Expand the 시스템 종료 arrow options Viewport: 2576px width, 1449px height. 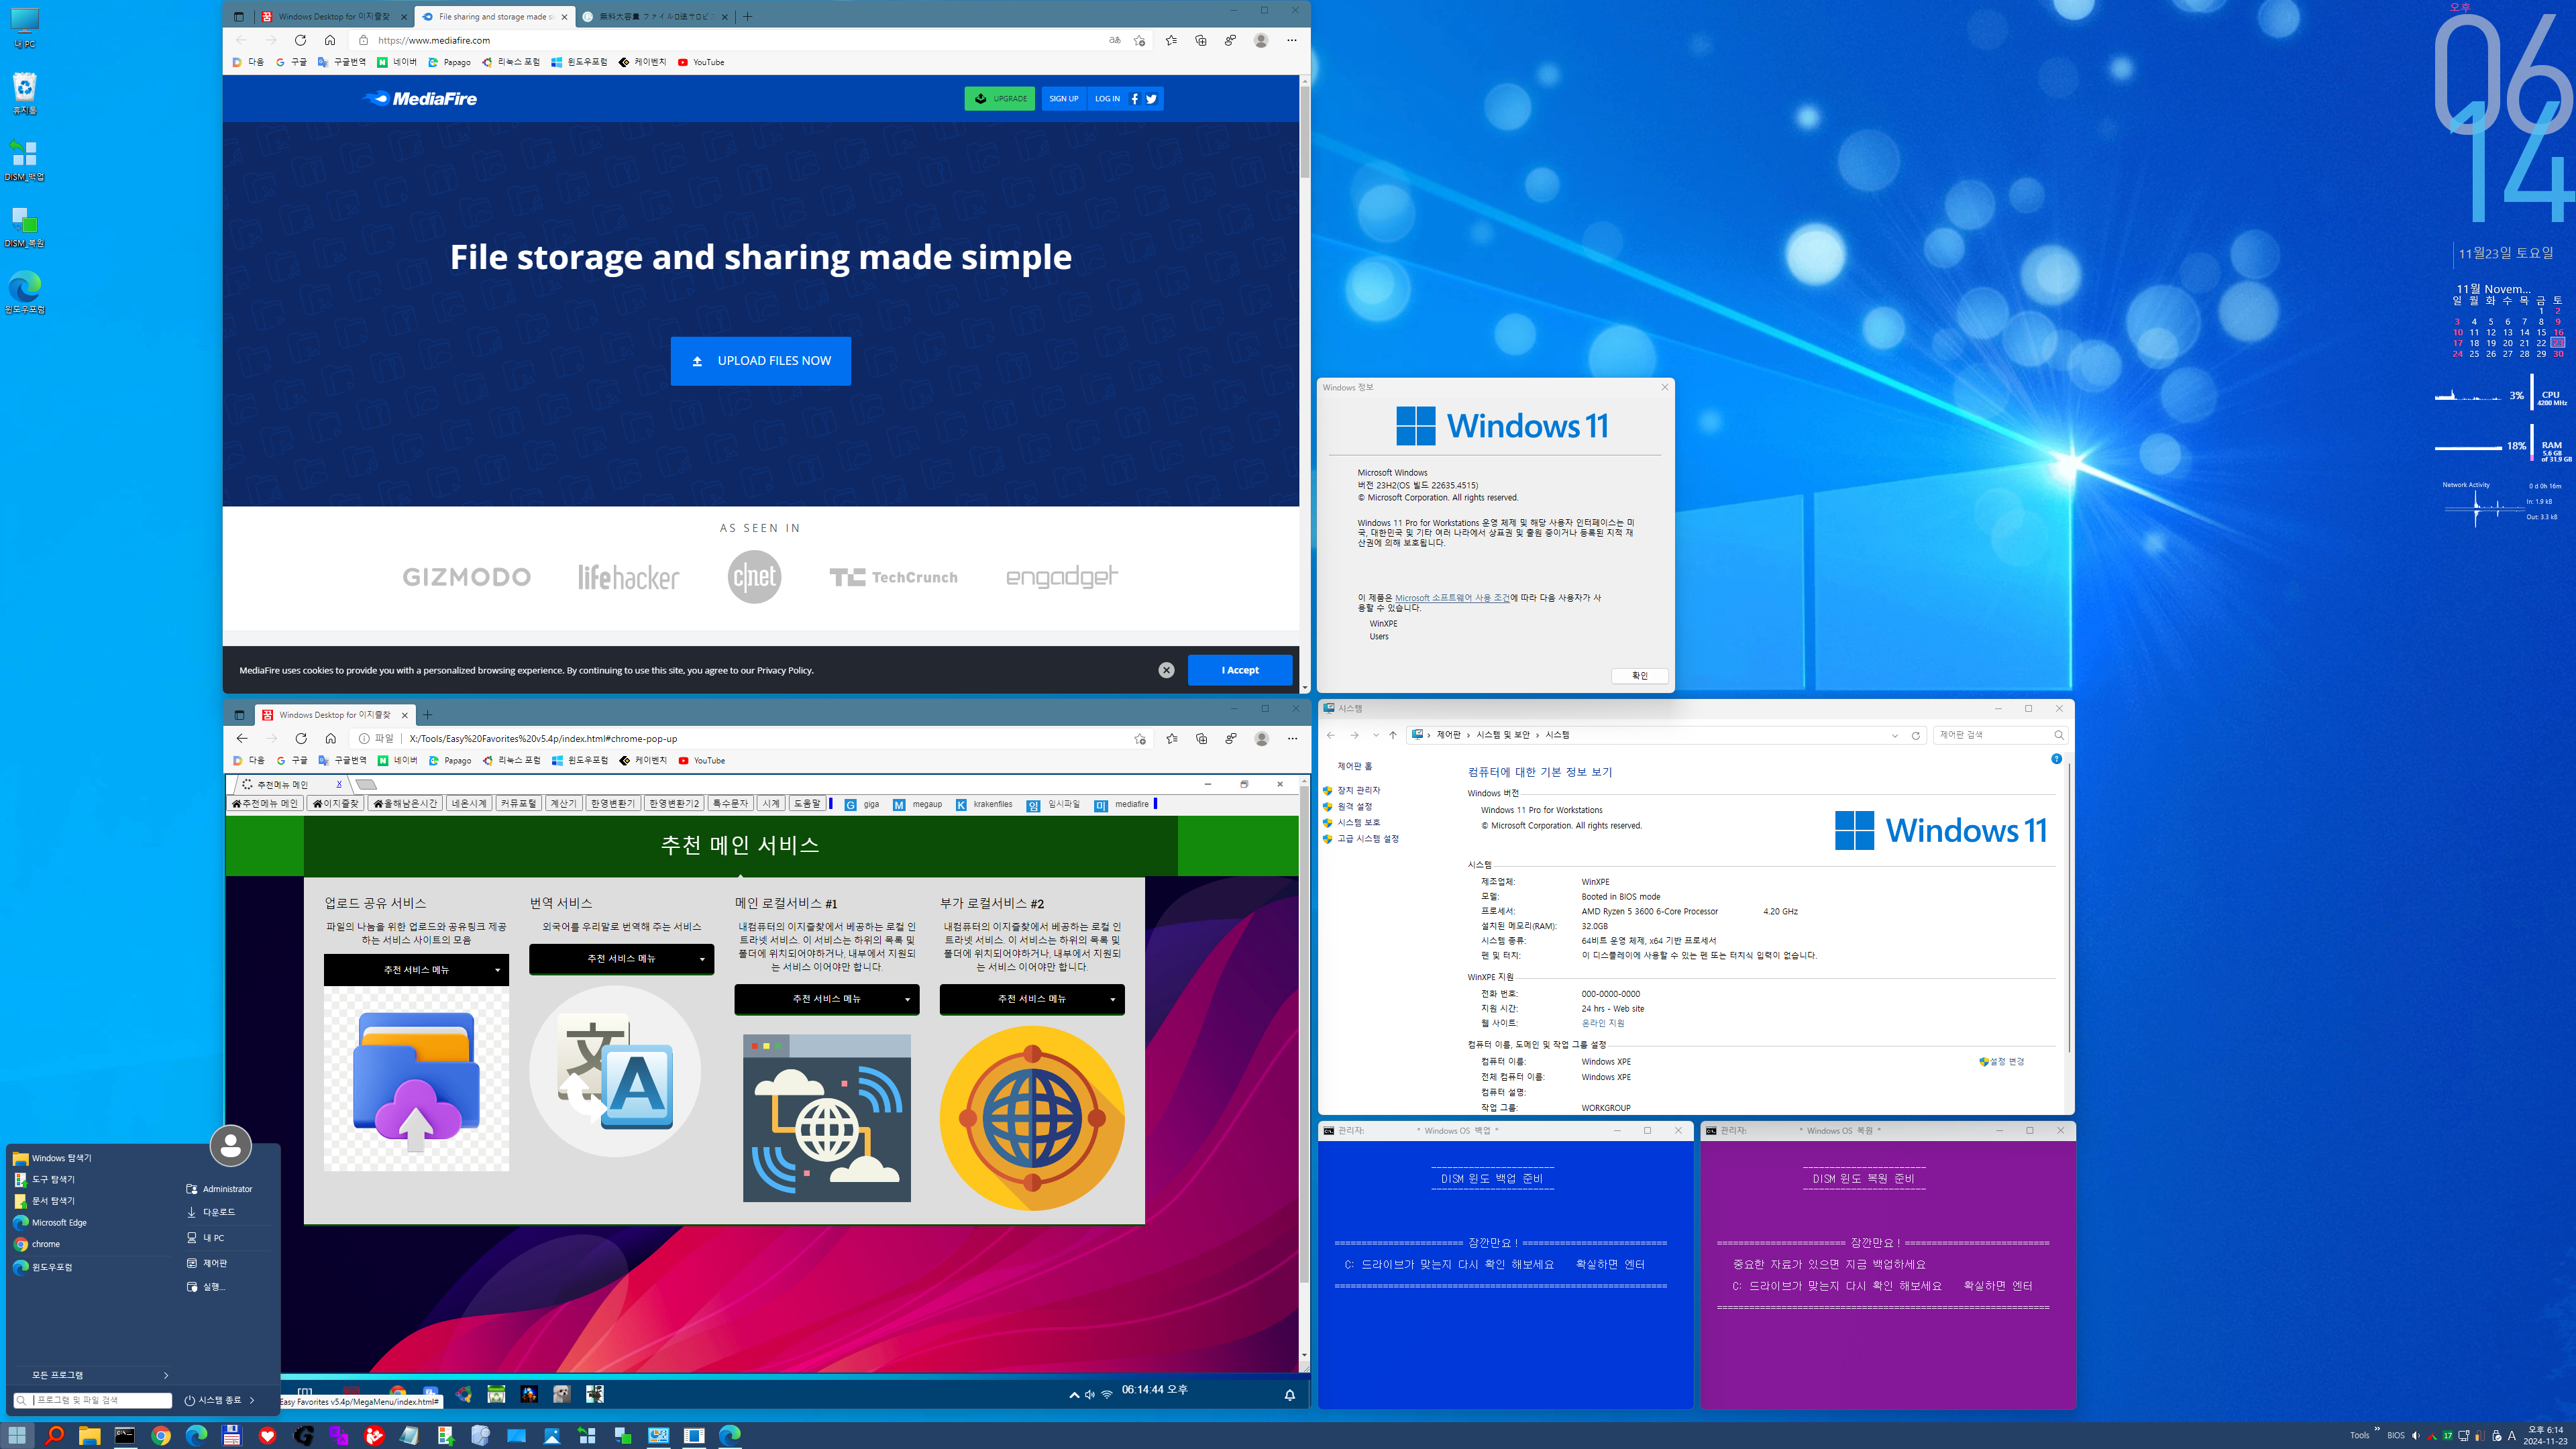(x=252, y=1400)
